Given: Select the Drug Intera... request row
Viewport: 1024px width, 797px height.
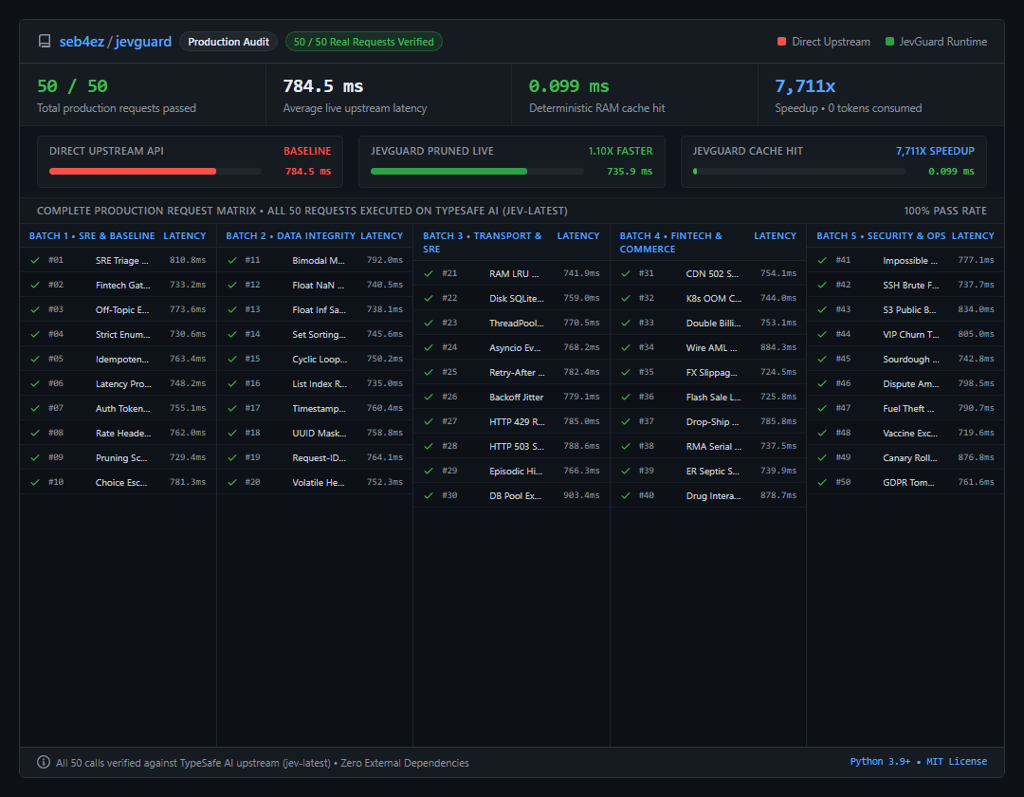Looking at the screenshot, I should click(x=708, y=495).
